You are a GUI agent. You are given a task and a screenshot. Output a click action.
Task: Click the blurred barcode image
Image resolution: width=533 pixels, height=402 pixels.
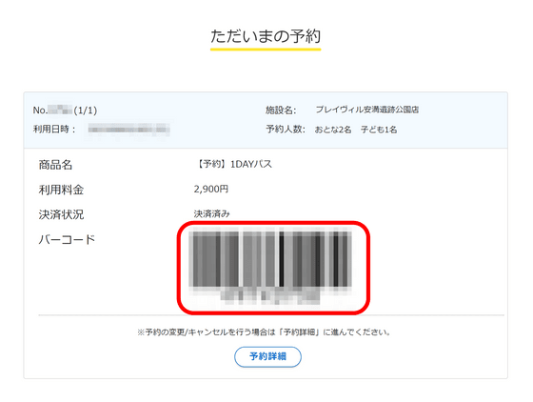pyautogui.click(x=272, y=259)
